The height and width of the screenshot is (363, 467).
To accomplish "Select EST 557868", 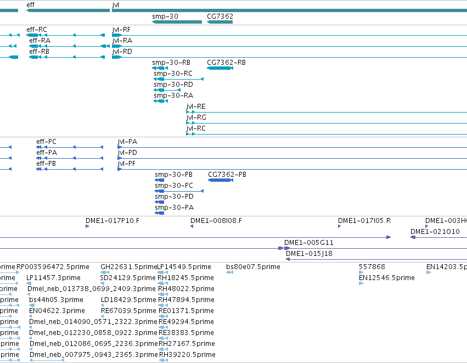I will [372, 267].
